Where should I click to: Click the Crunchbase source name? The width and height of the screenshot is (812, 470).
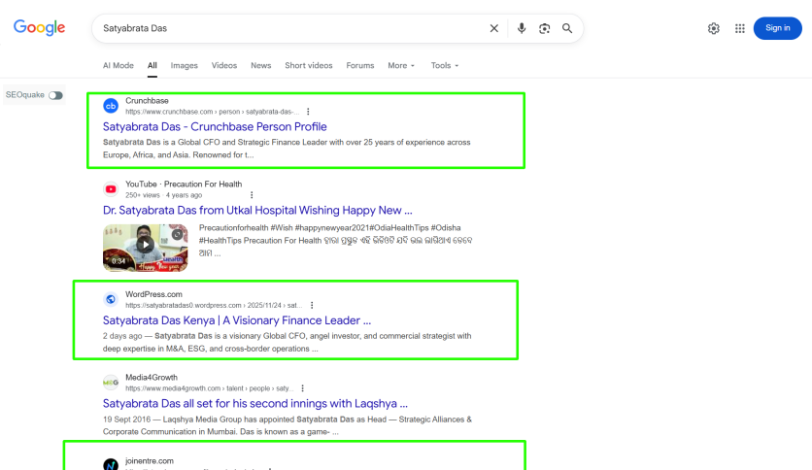tap(147, 101)
